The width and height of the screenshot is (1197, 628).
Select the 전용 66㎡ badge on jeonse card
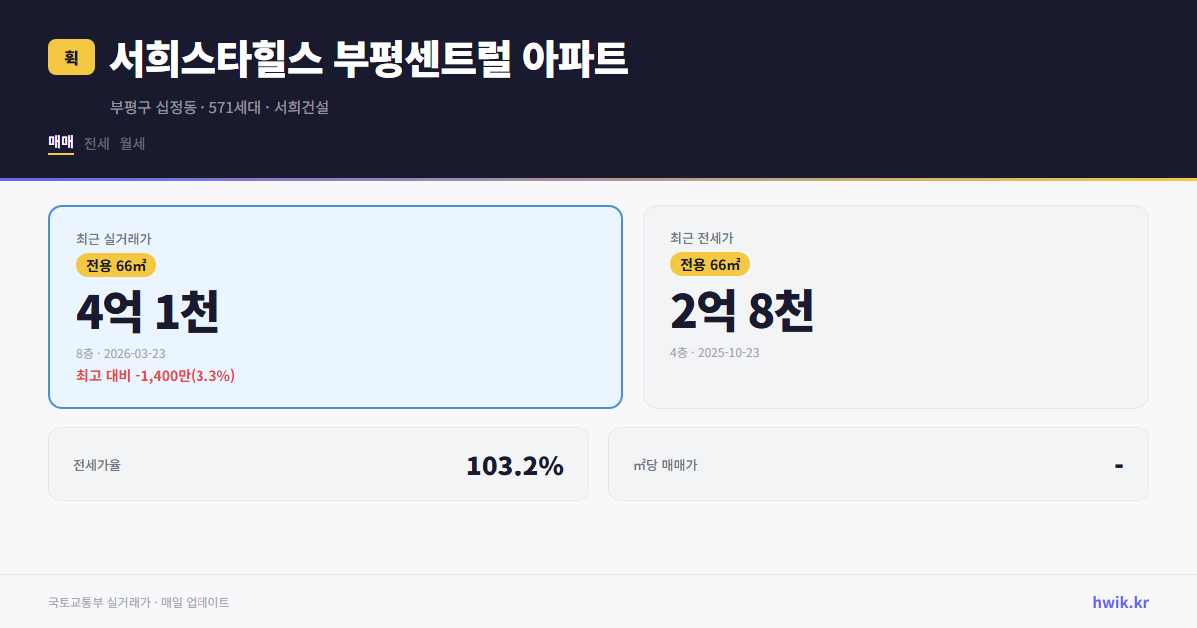tap(709, 264)
